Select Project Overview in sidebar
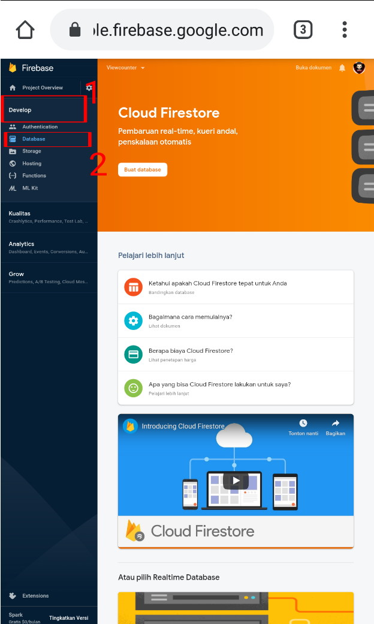The width and height of the screenshot is (374, 624). click(x=43, y=88)
